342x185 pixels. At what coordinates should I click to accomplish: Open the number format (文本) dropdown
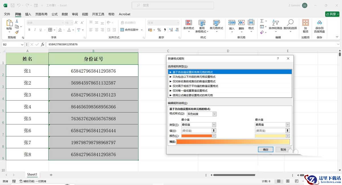(178, 23)
